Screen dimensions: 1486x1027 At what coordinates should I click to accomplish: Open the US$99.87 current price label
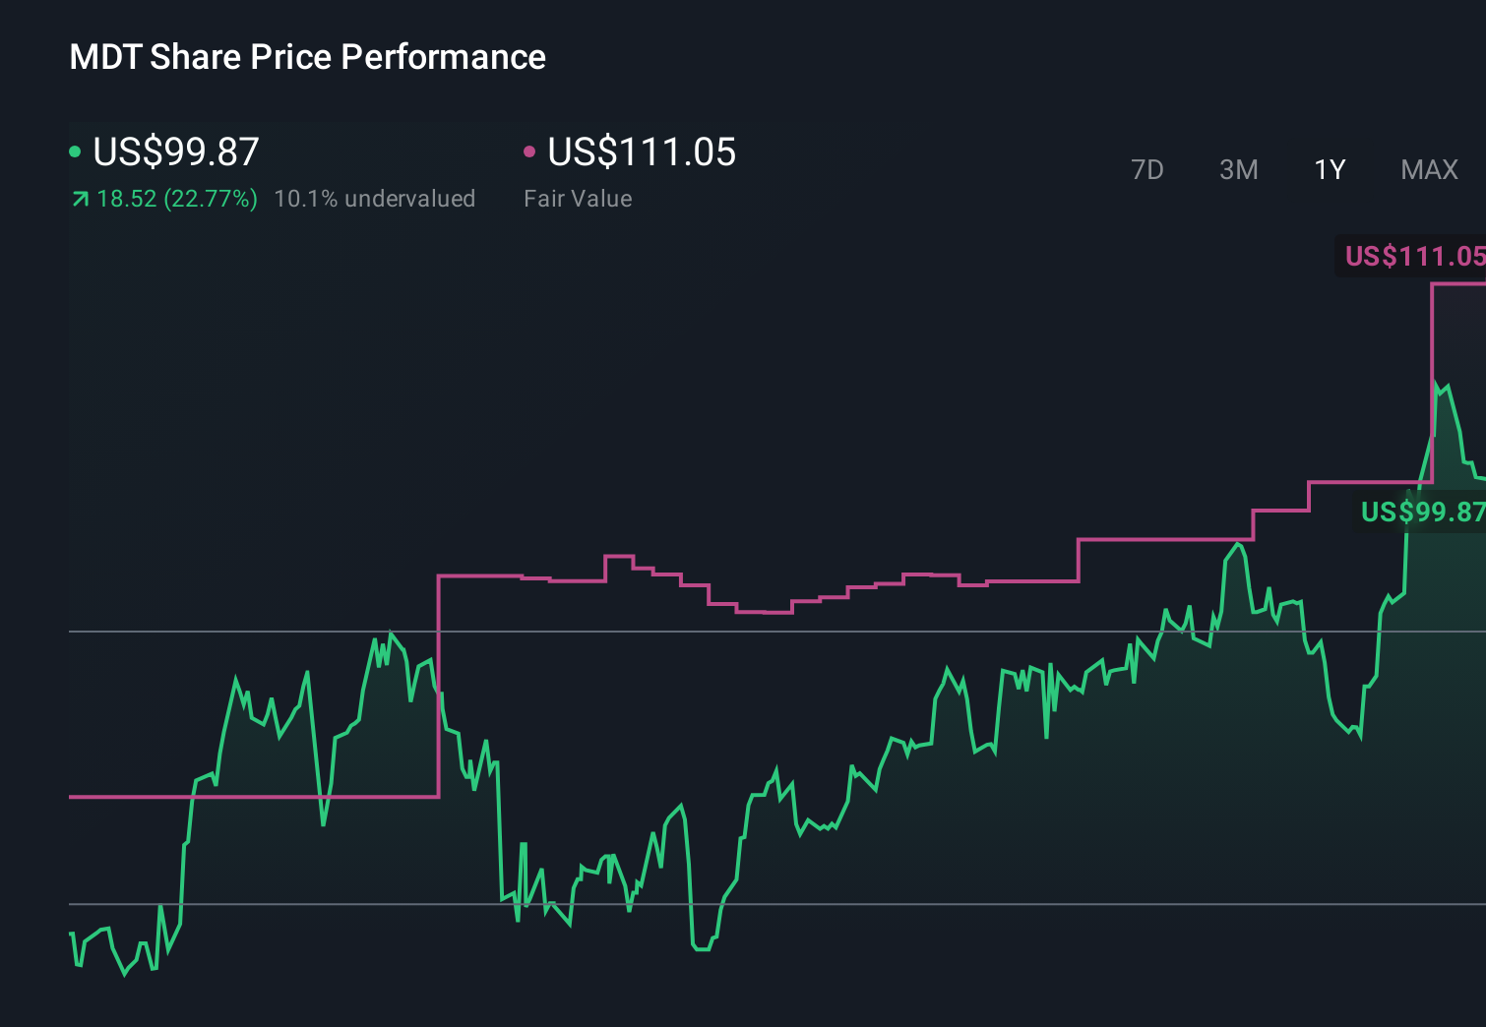click(x=175, y=152)
